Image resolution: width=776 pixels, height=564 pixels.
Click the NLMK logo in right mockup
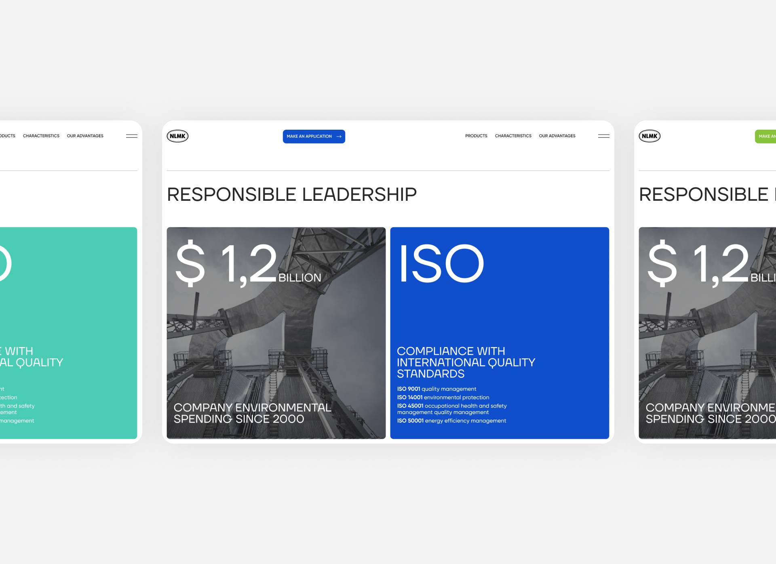tap(649, 136)
